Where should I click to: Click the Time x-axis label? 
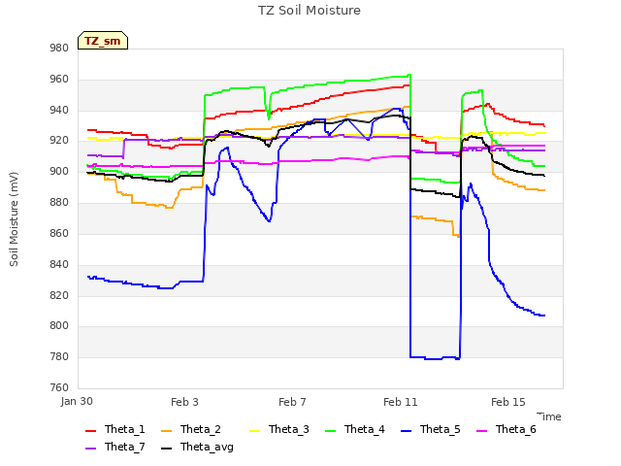pyautogui.click(x=549, y=416)
